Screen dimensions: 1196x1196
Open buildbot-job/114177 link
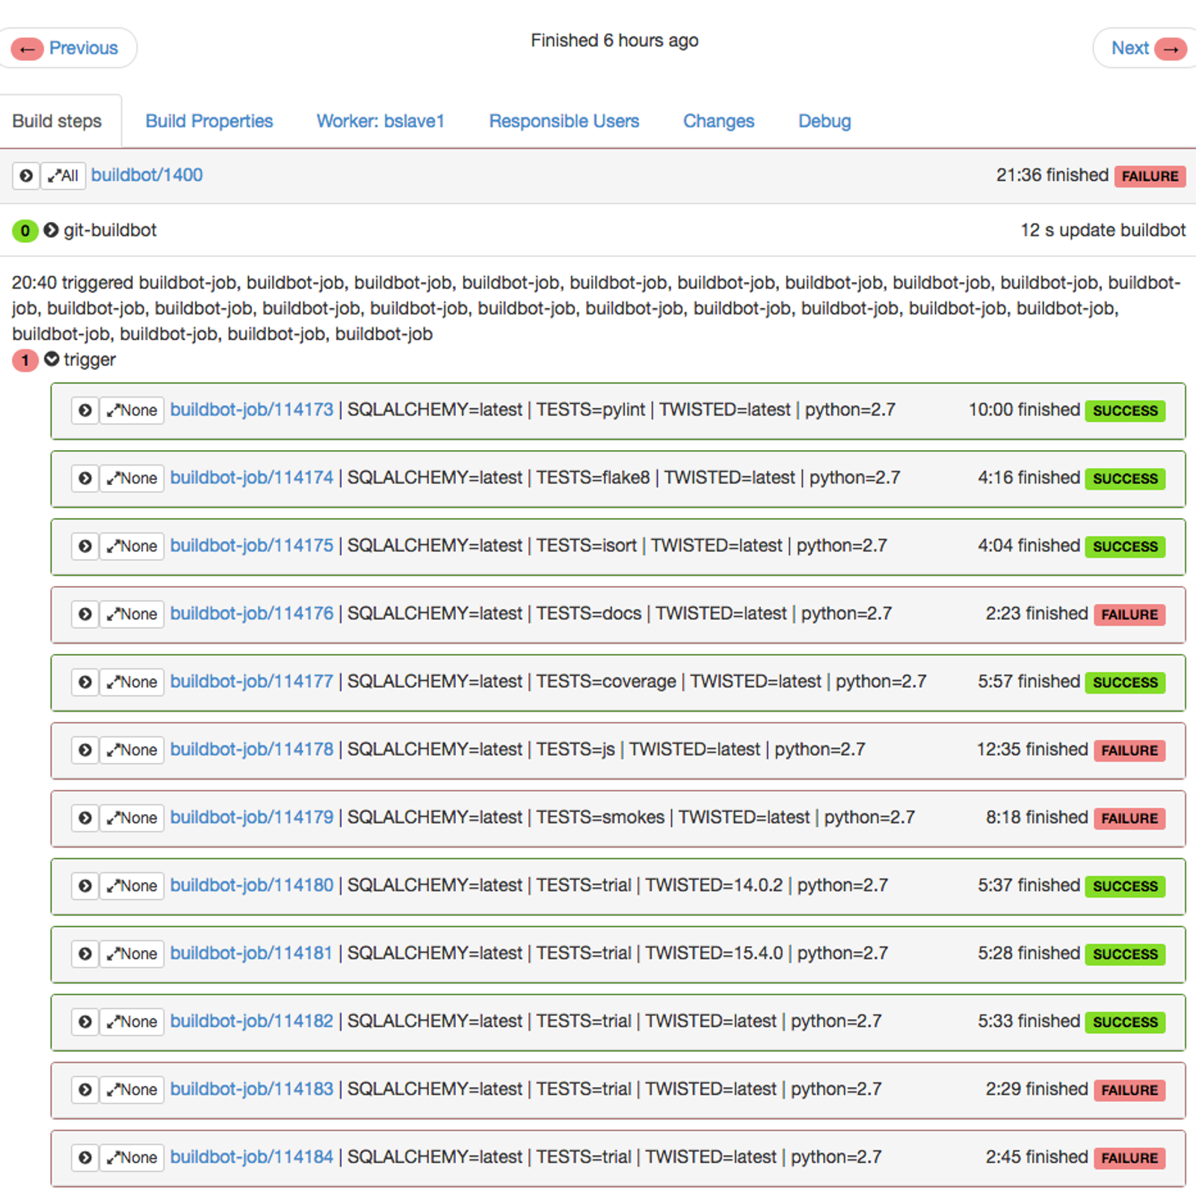(x=251, y=682)
